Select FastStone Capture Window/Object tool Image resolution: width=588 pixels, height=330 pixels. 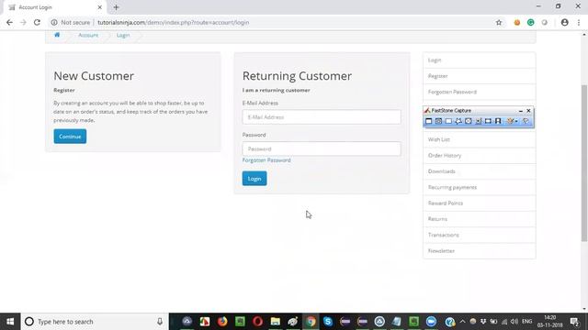click(x=438, y=121)
